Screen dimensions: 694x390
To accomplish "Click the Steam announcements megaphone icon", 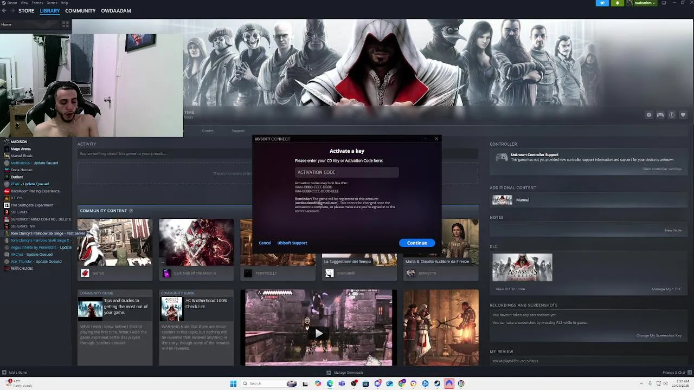I will pos(602,3).
